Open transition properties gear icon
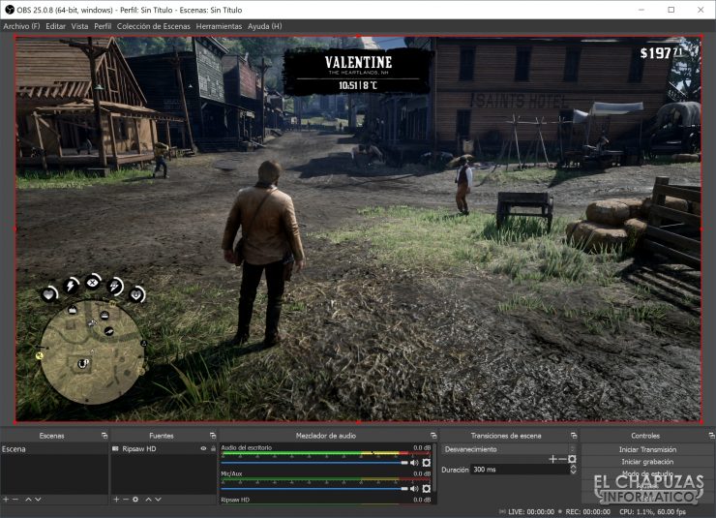Image resolution: width=716 pixels, height=518 pixels. (572, 459)
